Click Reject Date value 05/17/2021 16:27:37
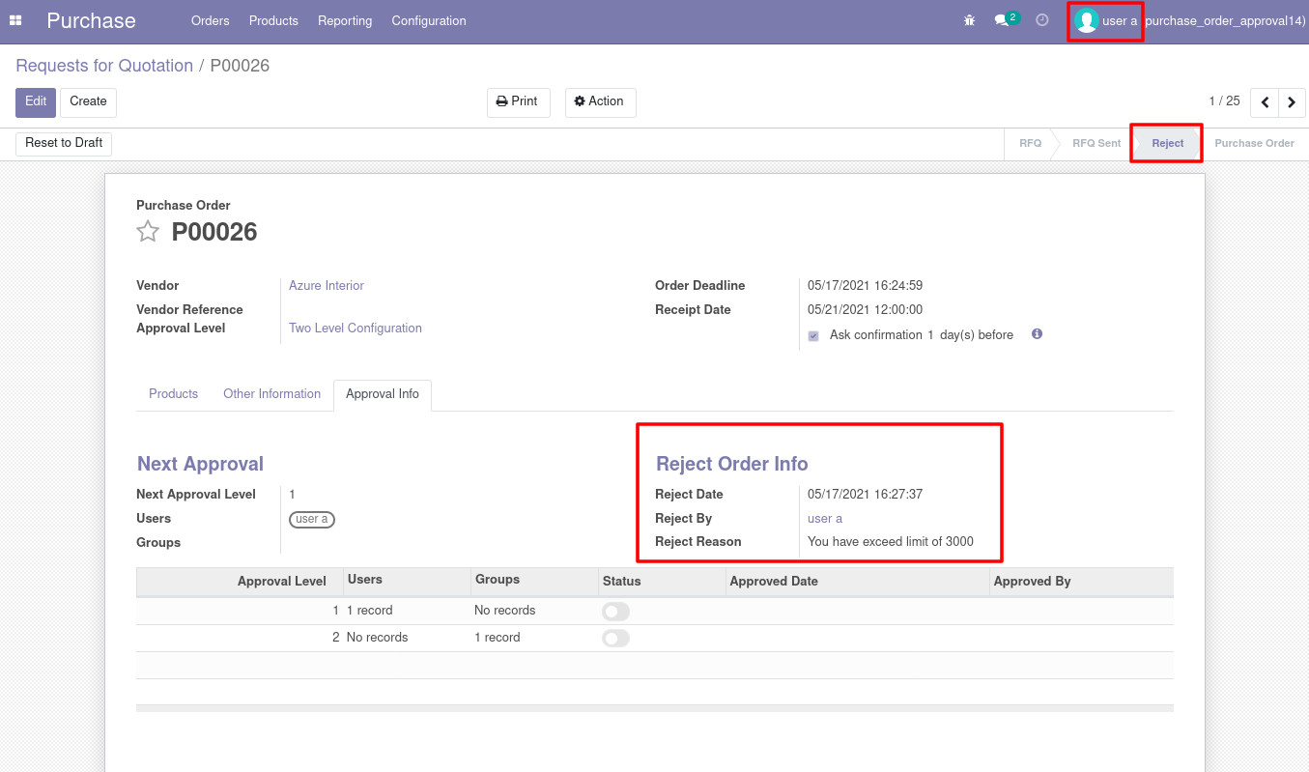The height and width of the screenshot is (772, 1309). click(x=866, y=495)
